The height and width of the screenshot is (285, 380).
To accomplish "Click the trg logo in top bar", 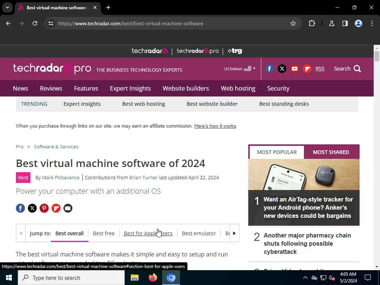I will 235,51.
